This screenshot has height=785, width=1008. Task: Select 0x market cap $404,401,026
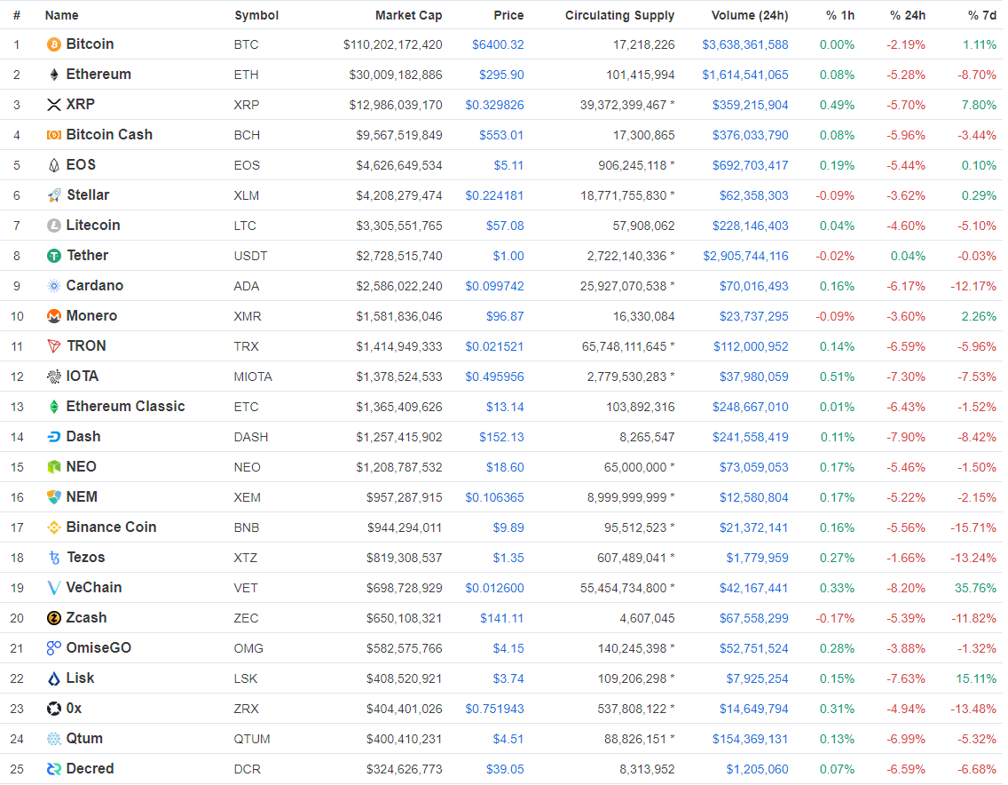pyautogui.click(x=405, y=709)
